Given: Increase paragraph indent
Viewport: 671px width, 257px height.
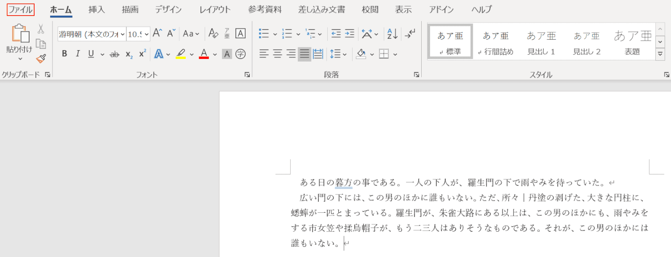Looking at the screenshot, I should (x=350, y=33).
